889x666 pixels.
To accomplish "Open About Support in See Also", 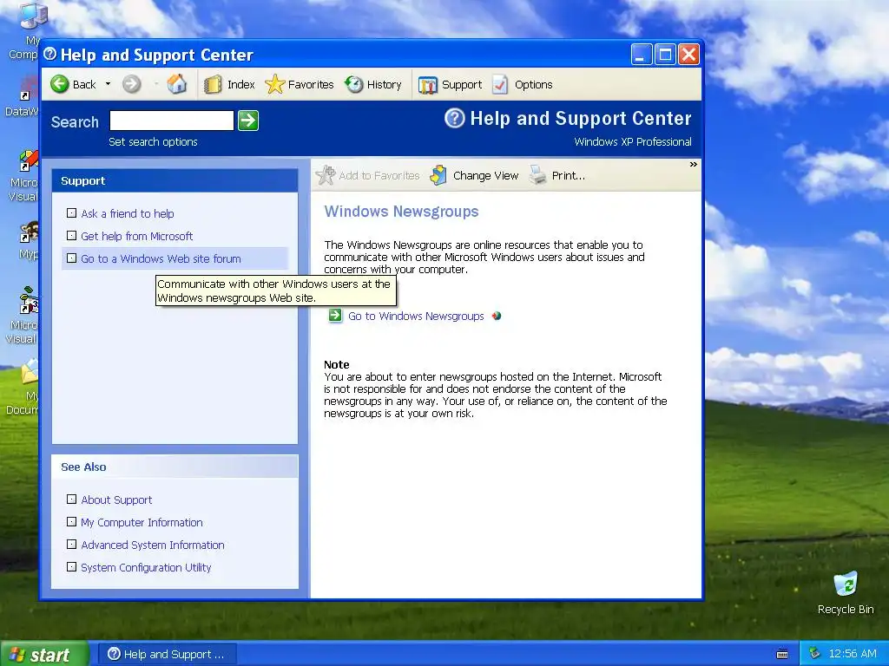I will 116,500.
